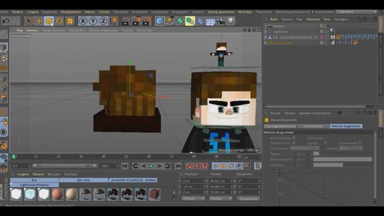This screenshot has width=384, height=216.
Task: Open the Режим menu in attributes panel
Action: click(x=275, y=113)
